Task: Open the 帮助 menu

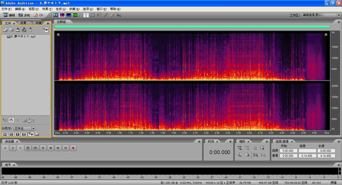Action: (x=115, y=9)
